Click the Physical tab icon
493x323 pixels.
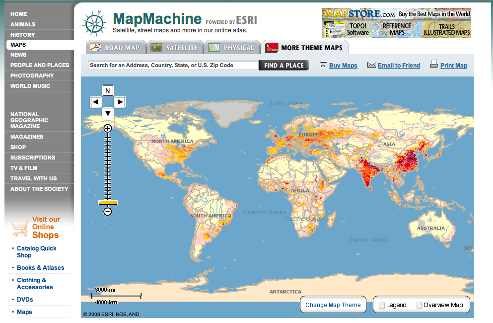tap(214, 48)
